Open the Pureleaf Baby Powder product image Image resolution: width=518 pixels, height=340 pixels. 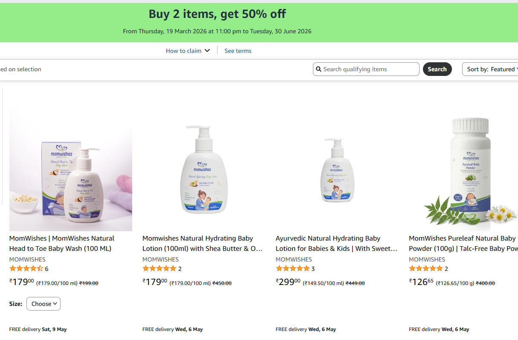tap(463, 170)
